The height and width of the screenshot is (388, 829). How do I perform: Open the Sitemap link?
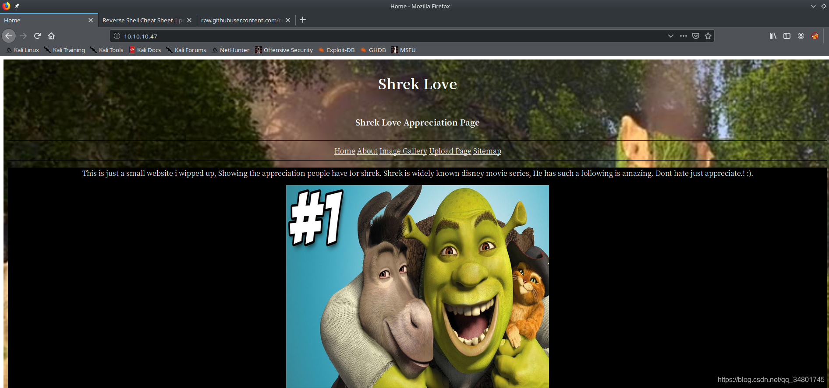click(x=487, y=151)
